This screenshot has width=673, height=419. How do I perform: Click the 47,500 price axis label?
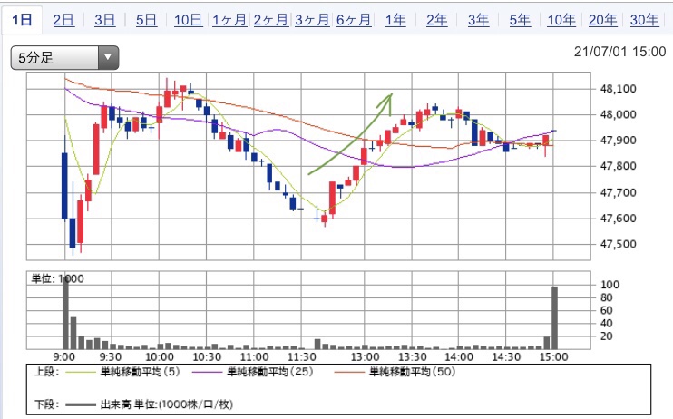point(618,244)
